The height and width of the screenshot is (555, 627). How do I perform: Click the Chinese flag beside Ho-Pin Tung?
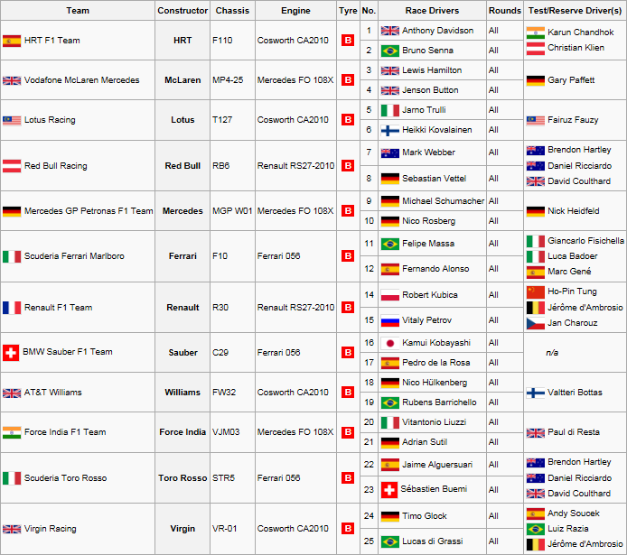536,292
